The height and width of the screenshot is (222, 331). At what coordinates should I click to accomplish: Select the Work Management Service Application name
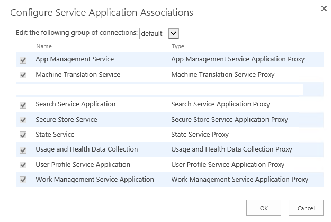click(94, 180)
